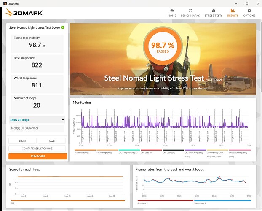Go to the HOME tab label

coord(172,16)
